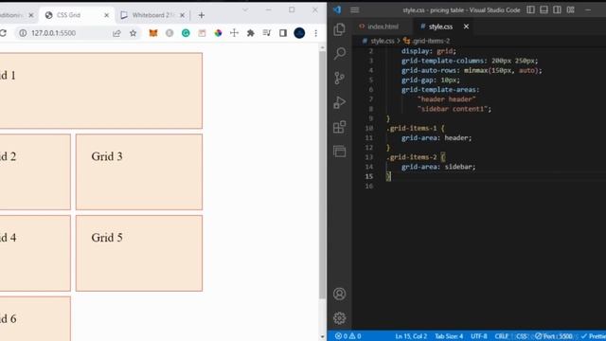This screenshot has width=606, height=341.
Task: Toggle the primary sidebar layout icon
Action: 530,9
